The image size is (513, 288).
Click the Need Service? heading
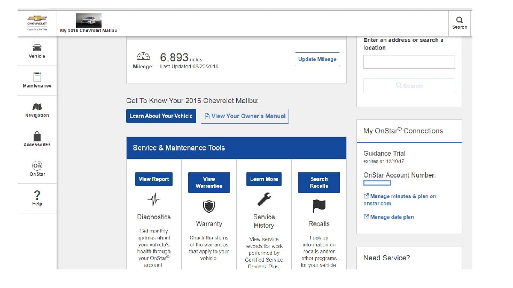click(x=386, y=258)
